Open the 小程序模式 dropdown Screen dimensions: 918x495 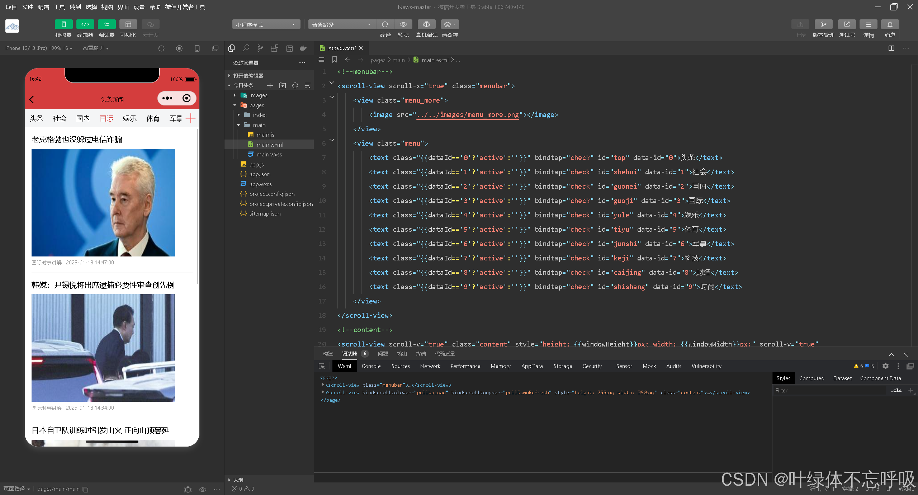click(266, 24)
